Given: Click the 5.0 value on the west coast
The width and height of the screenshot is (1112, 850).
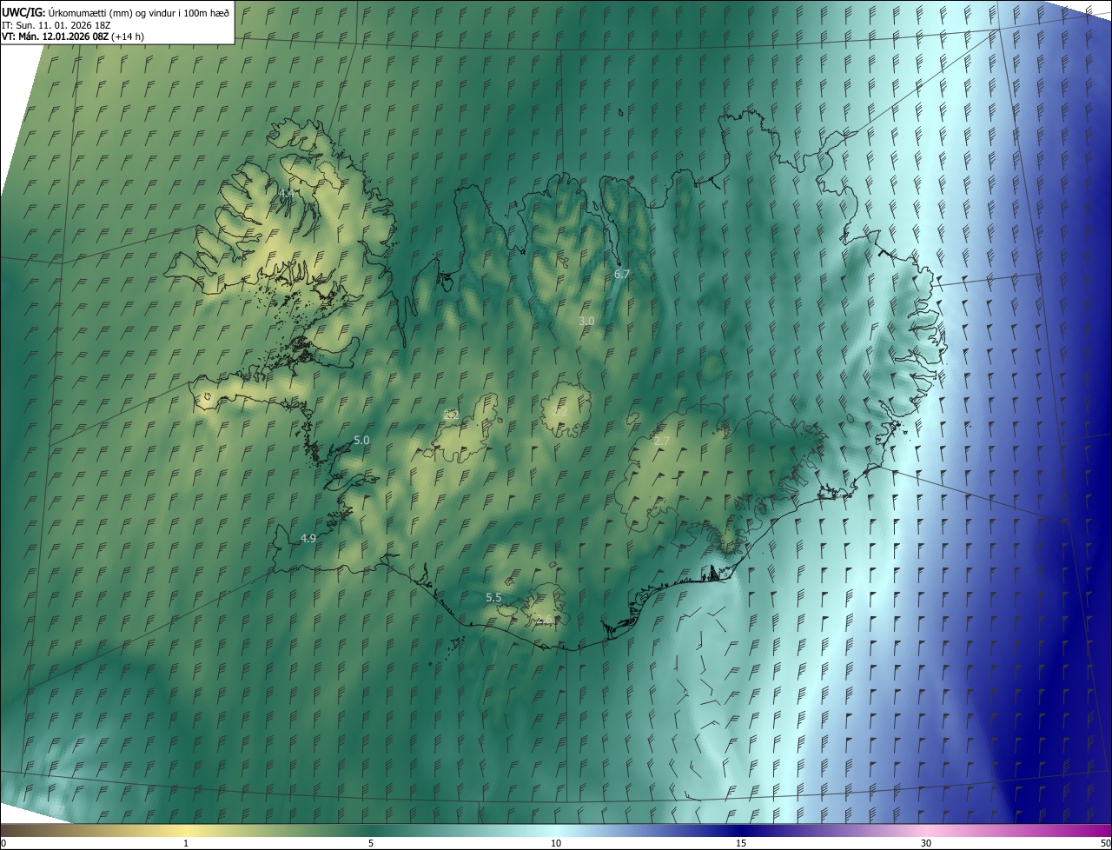Looking at the screenshot, I should (x=361, y=441).
